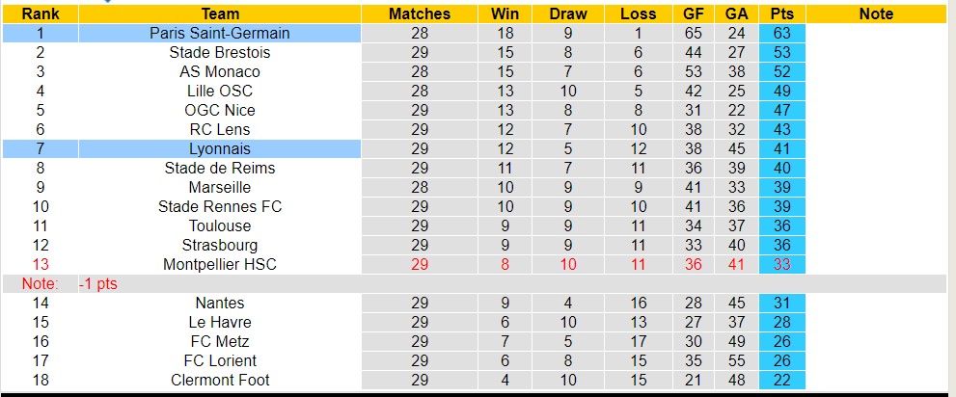956x397 pixels.
Task: Select the Win column header
Action: pos(505,13)
